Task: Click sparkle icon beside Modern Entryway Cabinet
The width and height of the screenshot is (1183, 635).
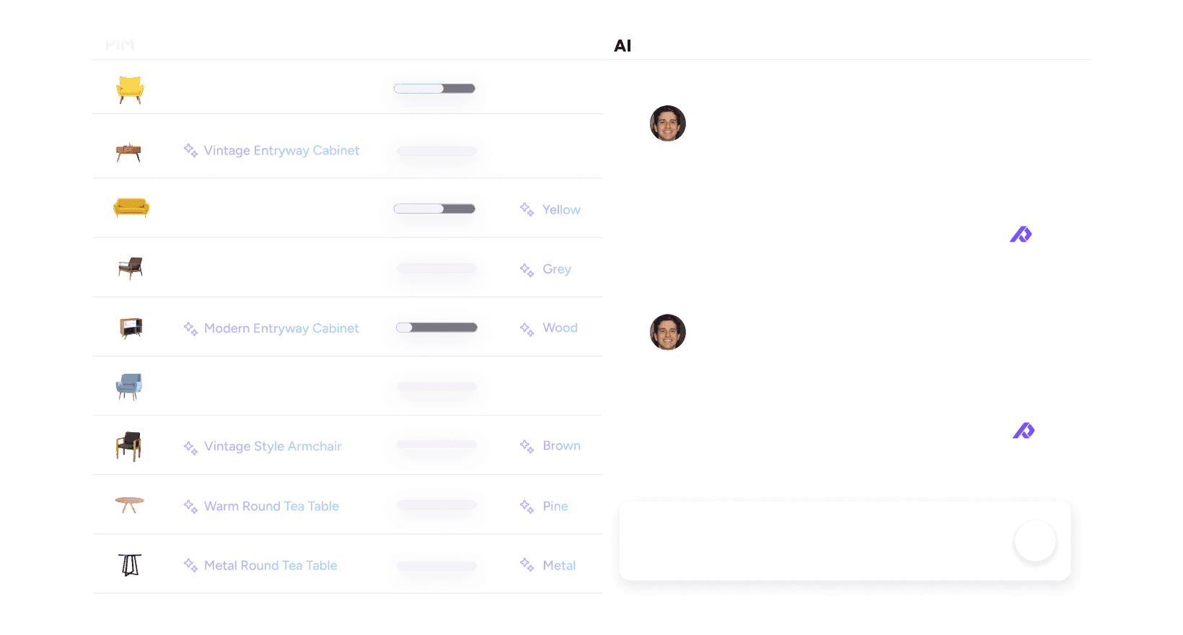Action: [x=190, y=328]
